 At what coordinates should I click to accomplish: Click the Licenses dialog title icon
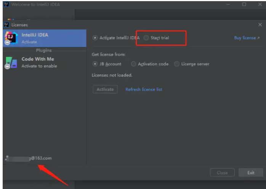pos(6,25)
